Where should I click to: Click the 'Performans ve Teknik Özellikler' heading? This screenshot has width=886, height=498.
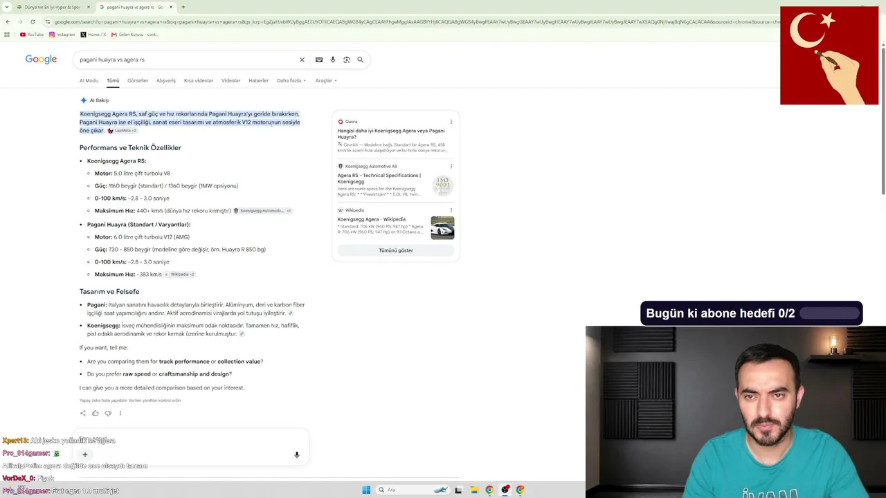[x=130, y=147]
